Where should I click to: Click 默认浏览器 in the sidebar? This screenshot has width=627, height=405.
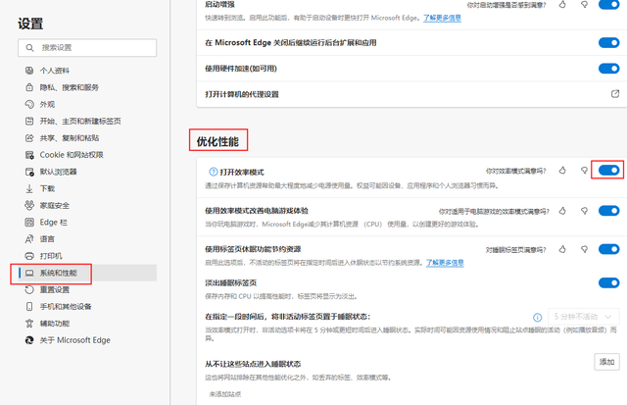[x=58, y=172]
